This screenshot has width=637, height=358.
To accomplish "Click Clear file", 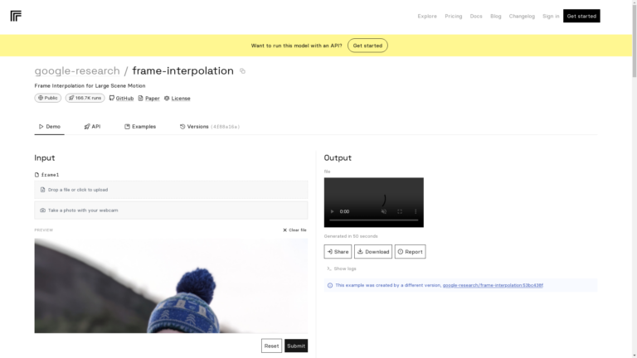I will 294,230.
